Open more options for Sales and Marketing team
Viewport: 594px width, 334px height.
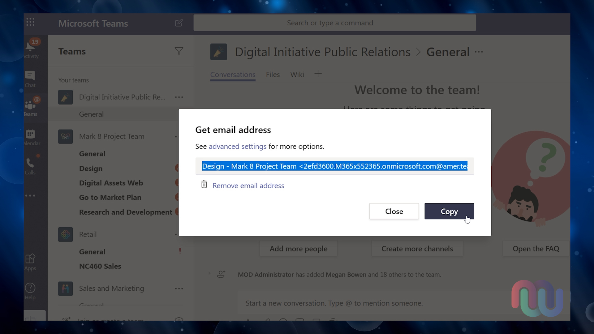click(179, 289)
